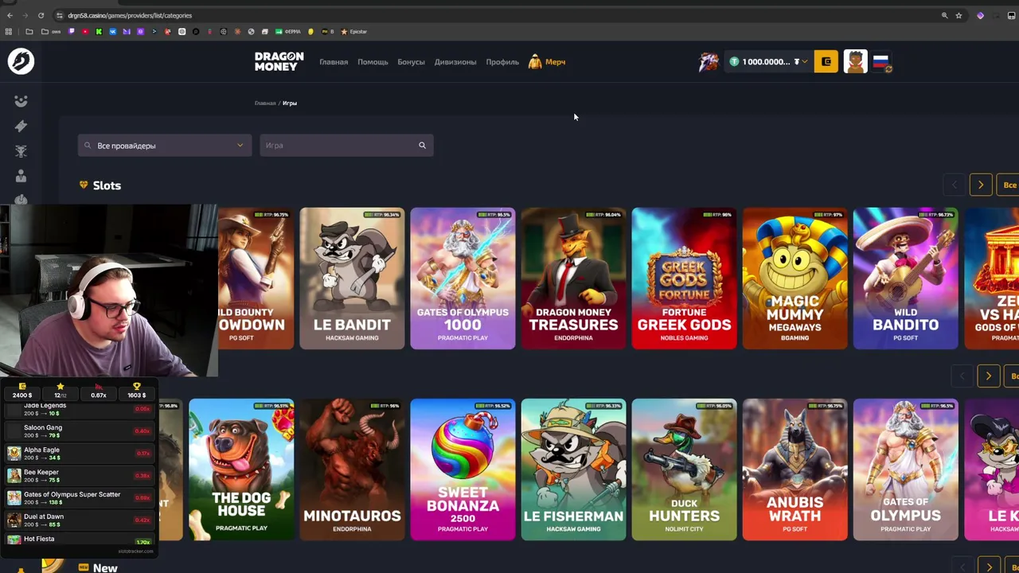Open the Le Bandit game card
Screen dimensions: 1019x573
[x=352, y=279]
